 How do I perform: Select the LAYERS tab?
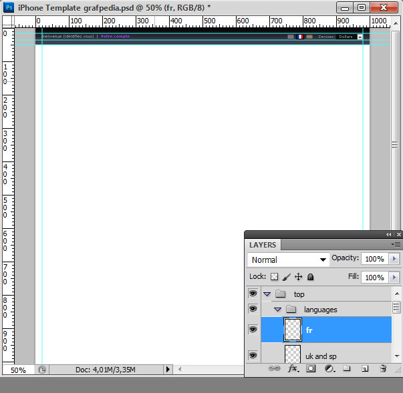263,245
